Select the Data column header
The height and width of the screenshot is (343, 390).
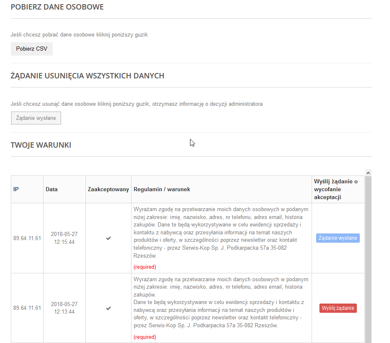[x=64, y=190]
